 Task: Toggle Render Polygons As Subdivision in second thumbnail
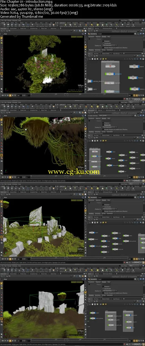coord(103,130)
